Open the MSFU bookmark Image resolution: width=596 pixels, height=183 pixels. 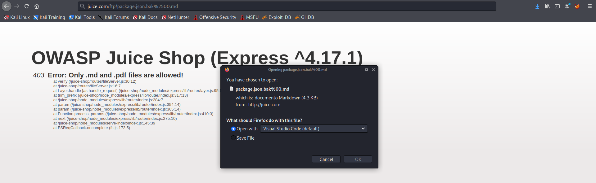point(249,17)
